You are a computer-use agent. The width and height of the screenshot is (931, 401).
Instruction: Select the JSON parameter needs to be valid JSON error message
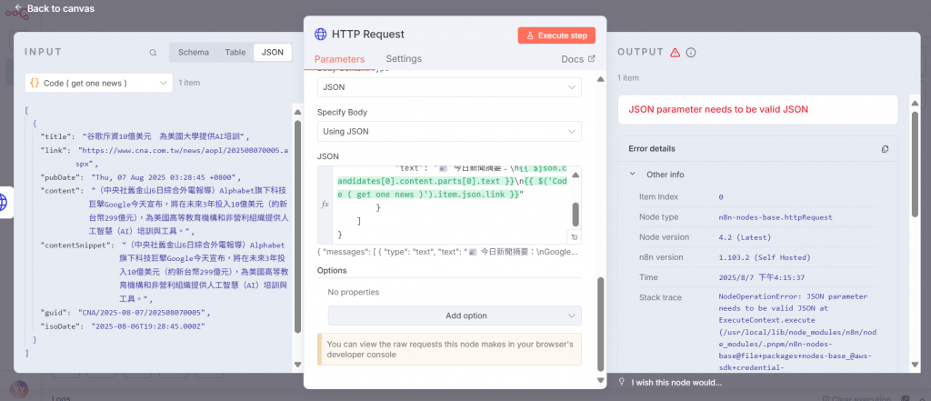718,109
